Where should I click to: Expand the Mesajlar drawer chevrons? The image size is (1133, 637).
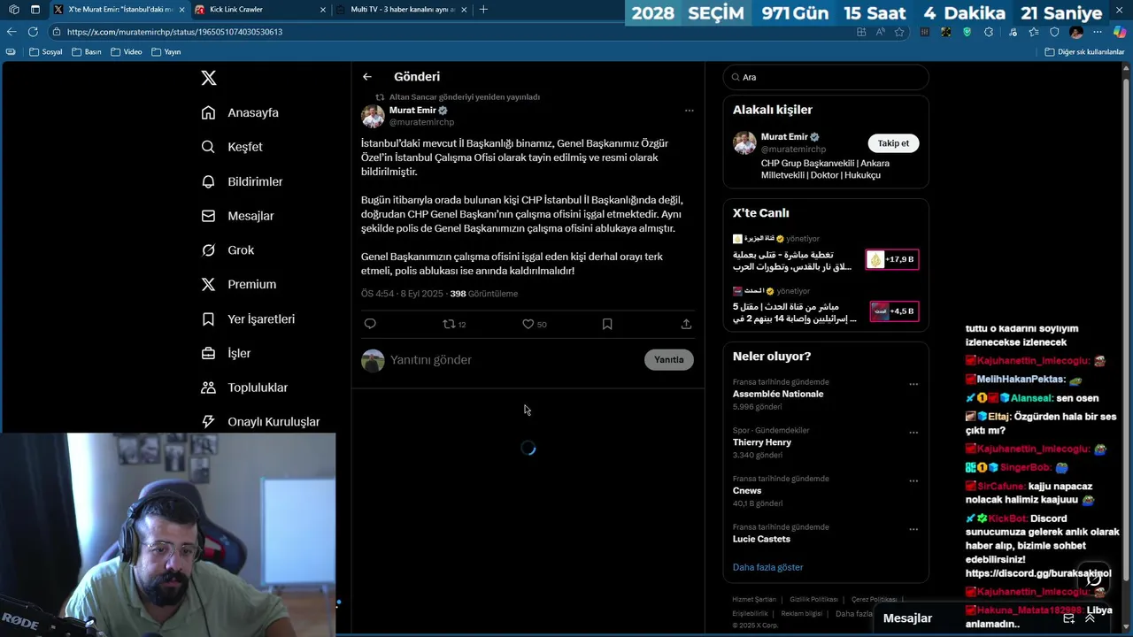(x=1090, y=618)
